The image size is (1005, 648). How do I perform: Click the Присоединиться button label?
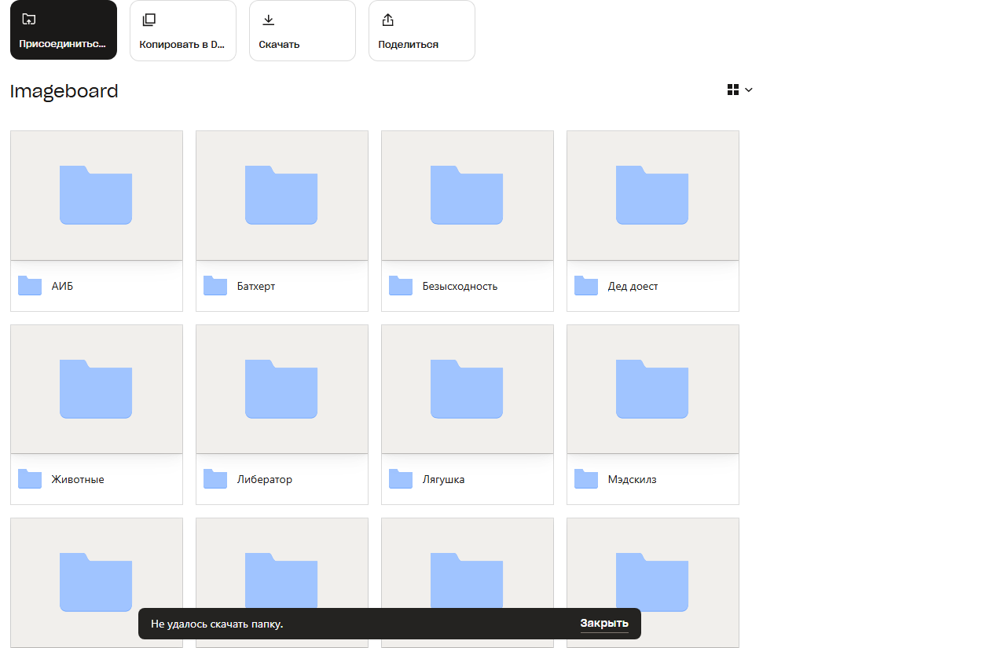point(63,45)
